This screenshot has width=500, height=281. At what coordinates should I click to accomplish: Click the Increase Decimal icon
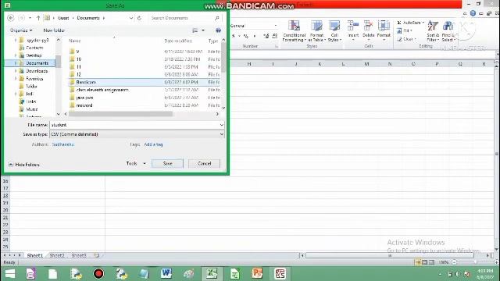[x=266, y=36]
